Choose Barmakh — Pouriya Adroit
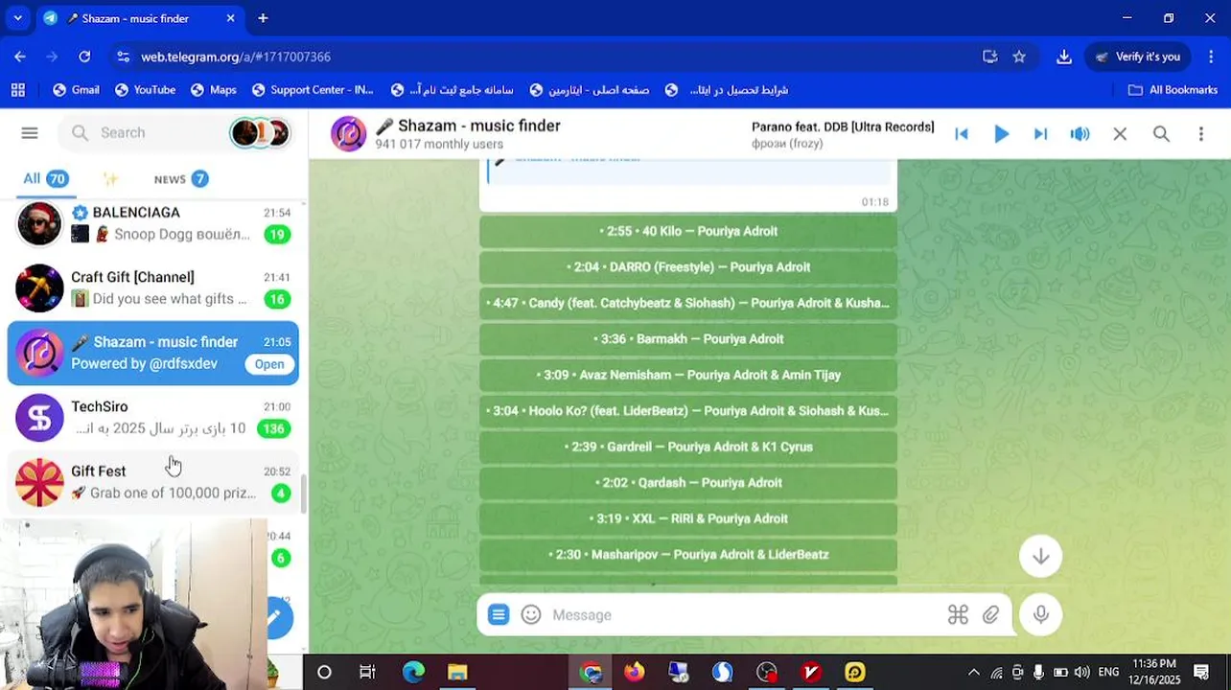The height and width of the screenshot is (690, 1231). [688, 339]
